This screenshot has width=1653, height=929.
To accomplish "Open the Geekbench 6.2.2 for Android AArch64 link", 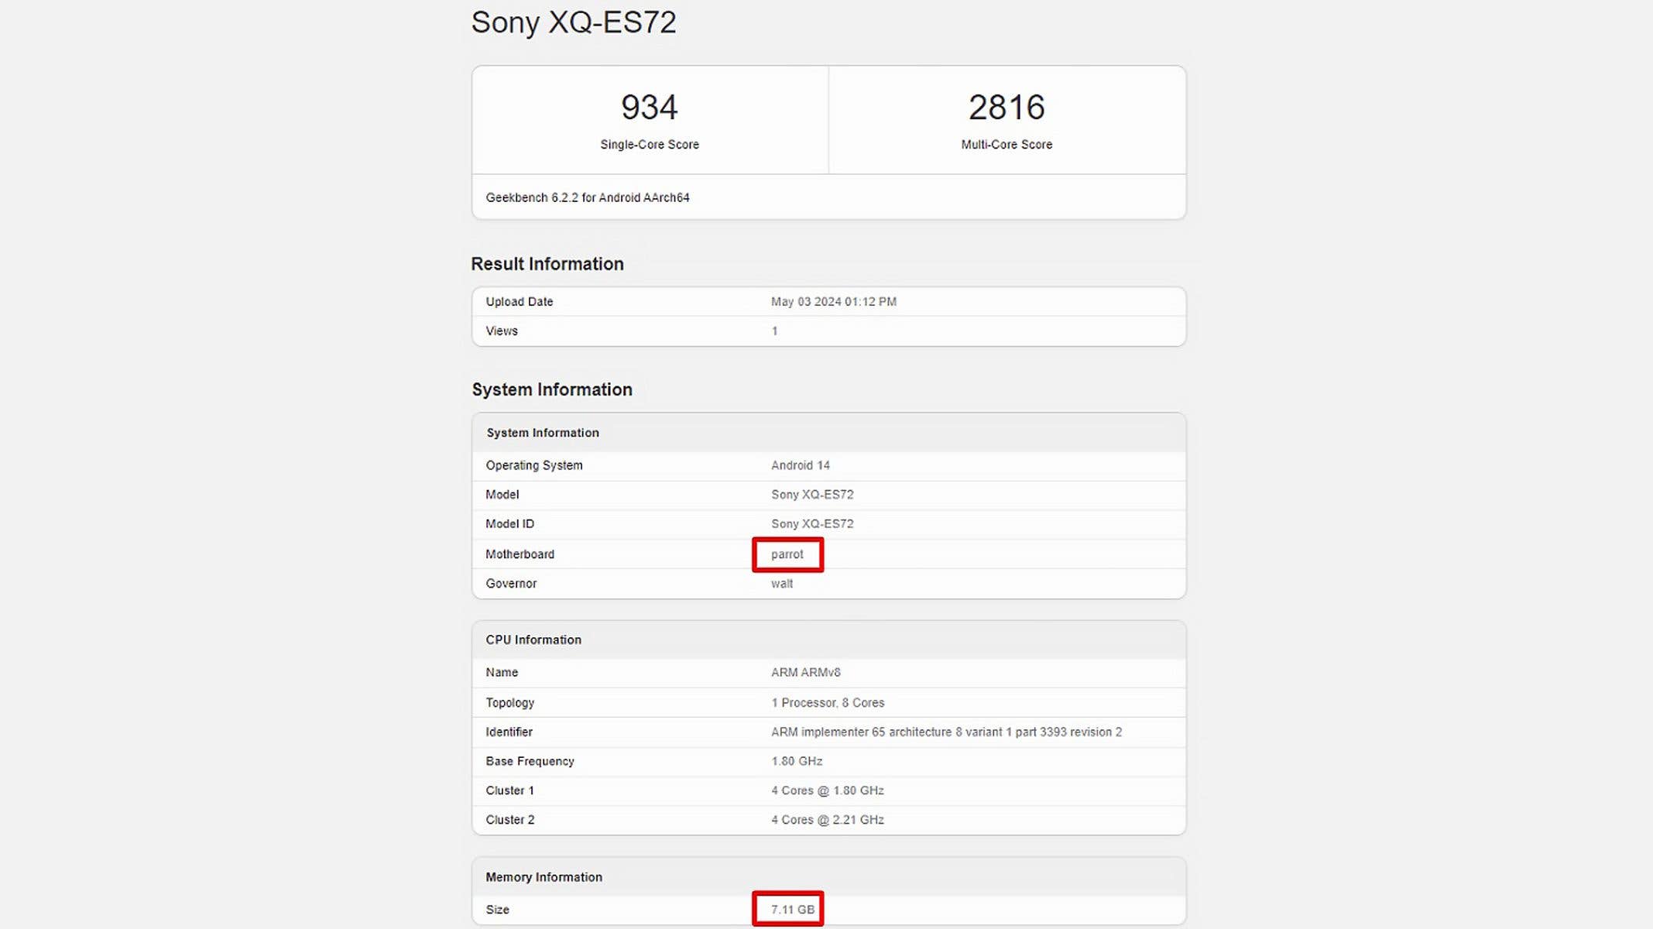I will [x=586, y=197].
